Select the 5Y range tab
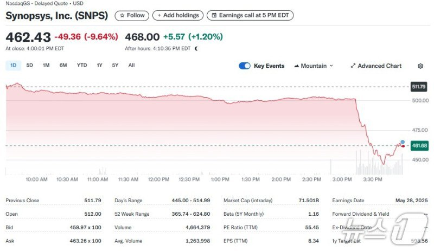This screenshot has height=251, width=434. (115, 65)
